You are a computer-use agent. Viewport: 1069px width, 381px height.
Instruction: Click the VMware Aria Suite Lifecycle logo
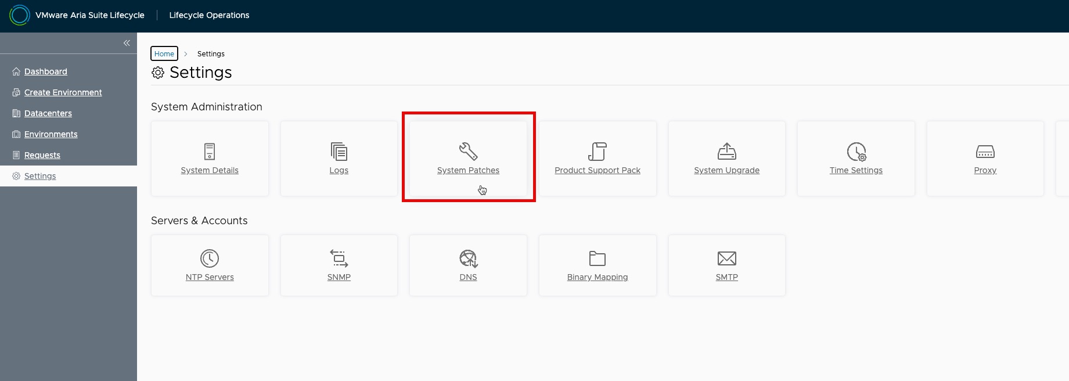click(20, 15)
